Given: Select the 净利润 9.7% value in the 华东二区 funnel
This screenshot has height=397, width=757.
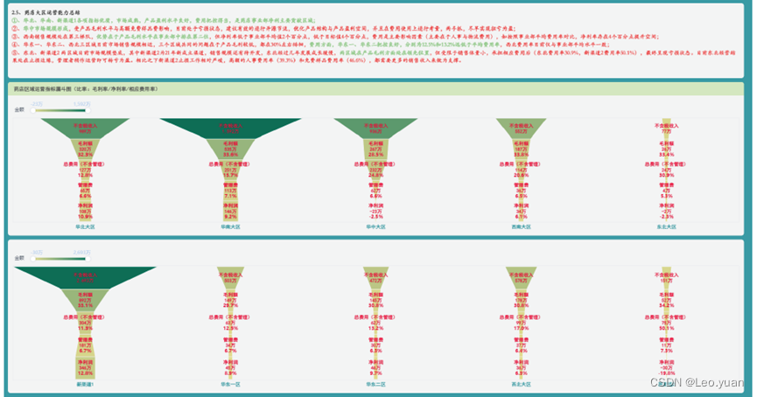Looking at the screenshot, I should point(375,373).
